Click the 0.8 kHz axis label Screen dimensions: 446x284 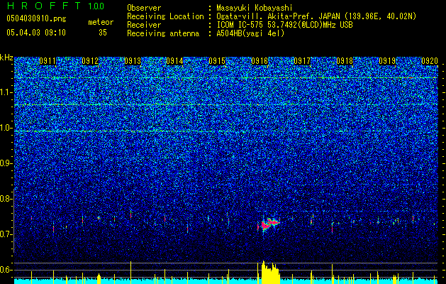pyautogui.click(x=6, y=199)
